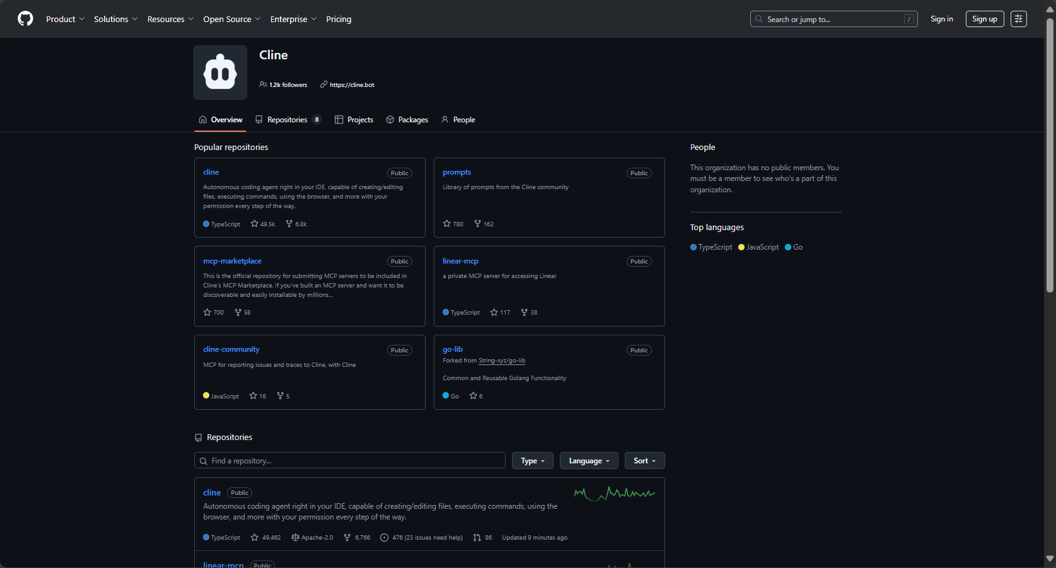The height and width of the screenshot is (568, 1056).
Task: Follow the String-xyz/go-lib fork source link
Action: [x=502, y=361]
